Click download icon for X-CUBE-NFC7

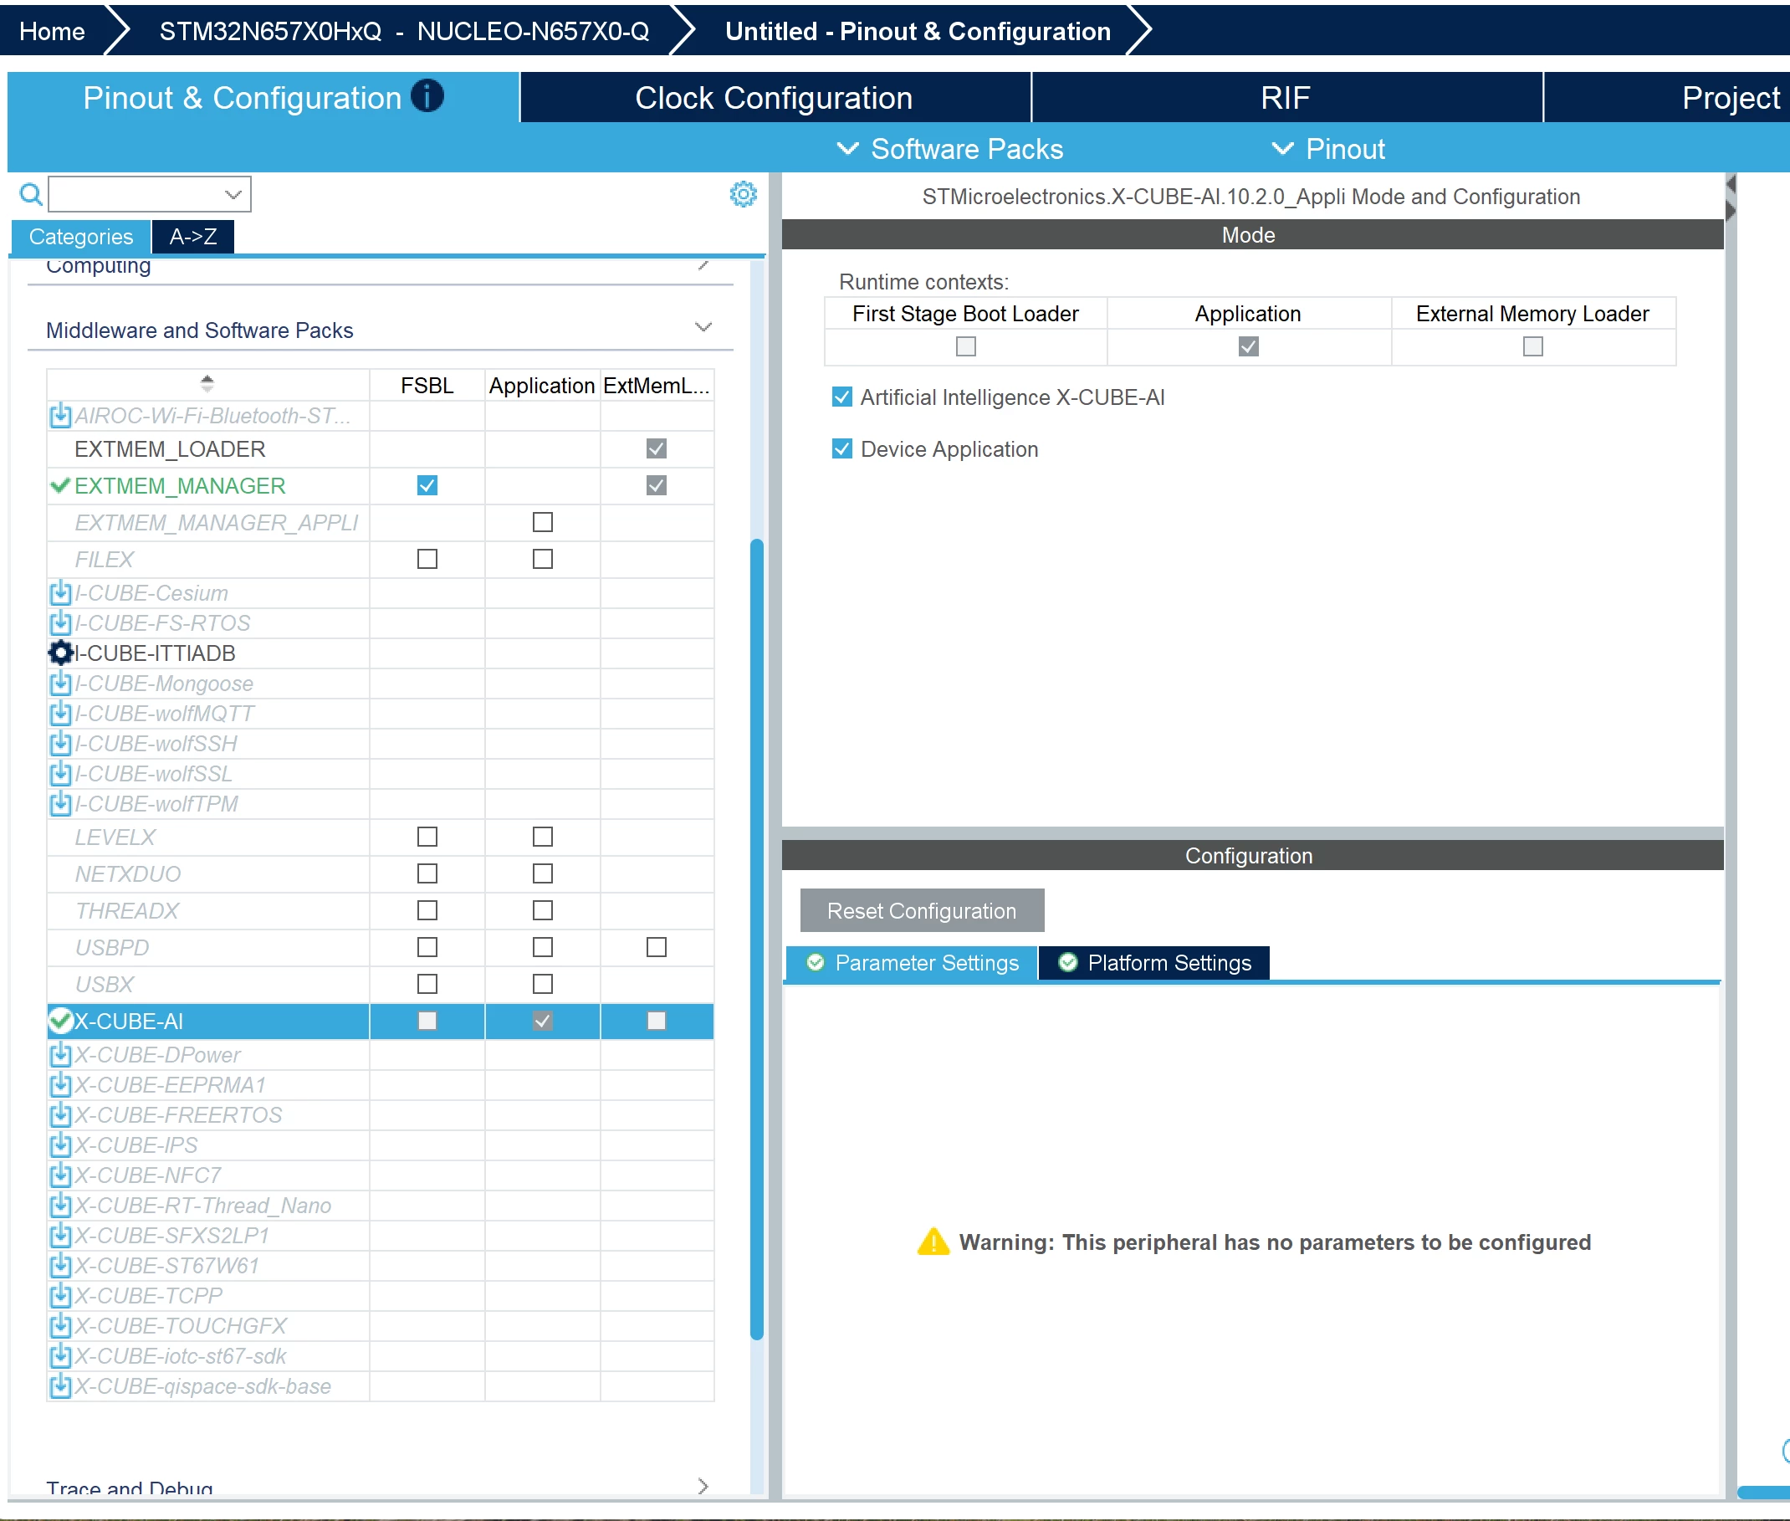point(60,1175)
